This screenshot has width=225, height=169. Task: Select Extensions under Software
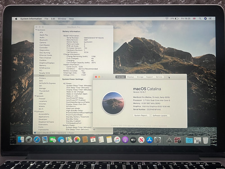(43, 124)
